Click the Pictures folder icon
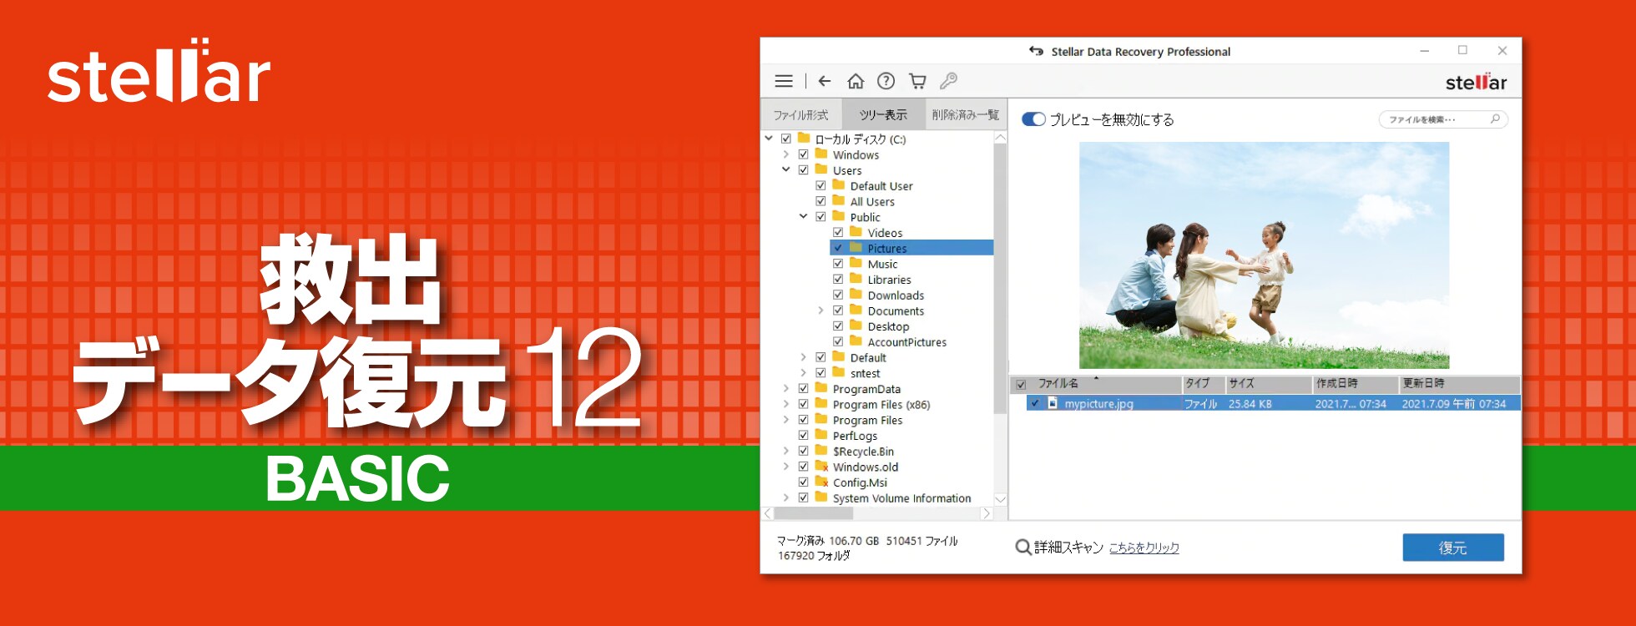The height and width of the screenshot is (626, 1636). [x=856, y=248]
